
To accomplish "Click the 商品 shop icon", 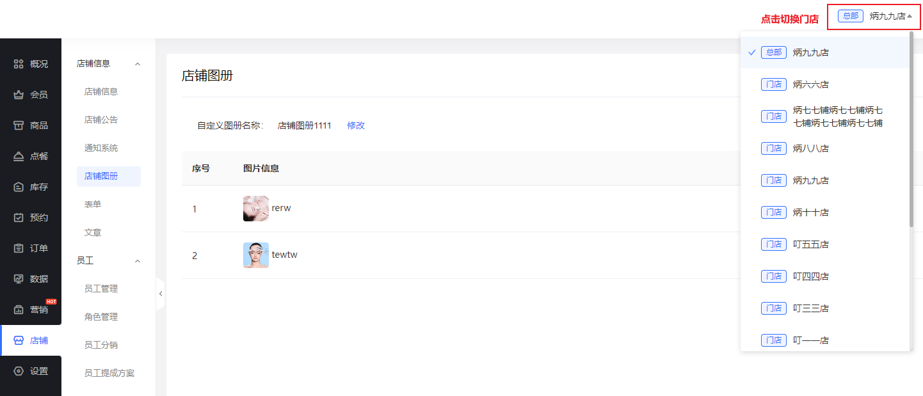I will [19, 125].
